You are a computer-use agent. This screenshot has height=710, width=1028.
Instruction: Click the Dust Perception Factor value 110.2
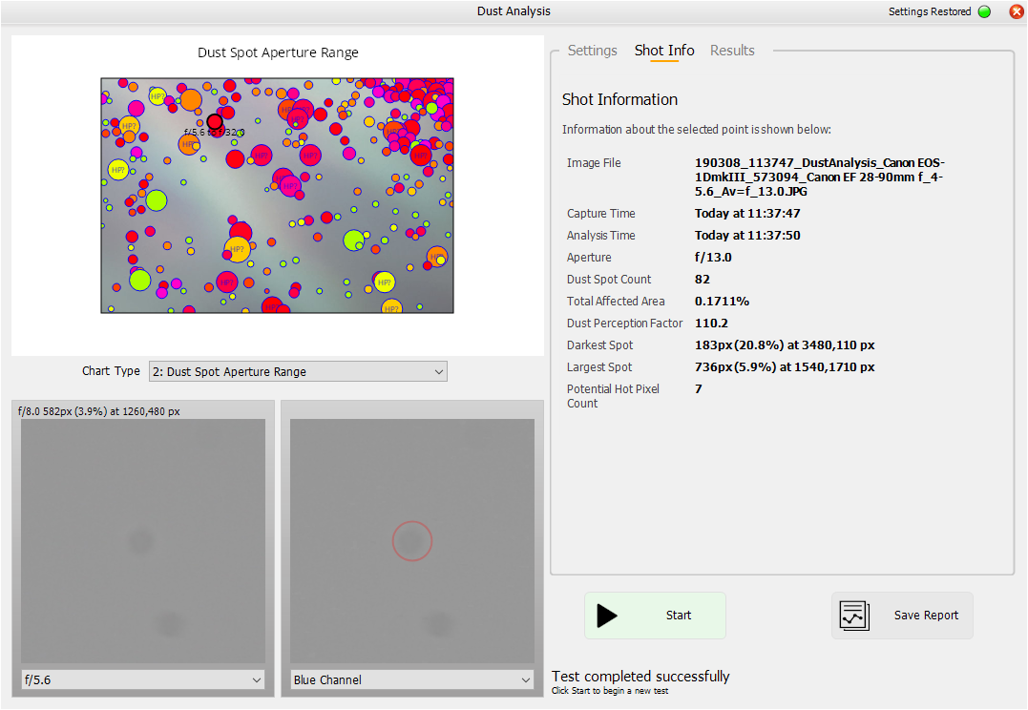tap(711, 324)
